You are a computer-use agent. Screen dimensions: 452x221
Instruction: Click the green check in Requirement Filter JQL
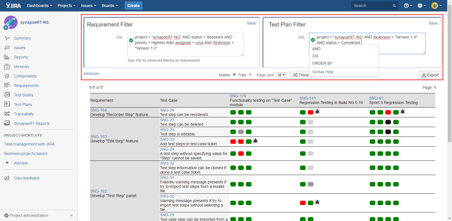(x=131, y=40)
